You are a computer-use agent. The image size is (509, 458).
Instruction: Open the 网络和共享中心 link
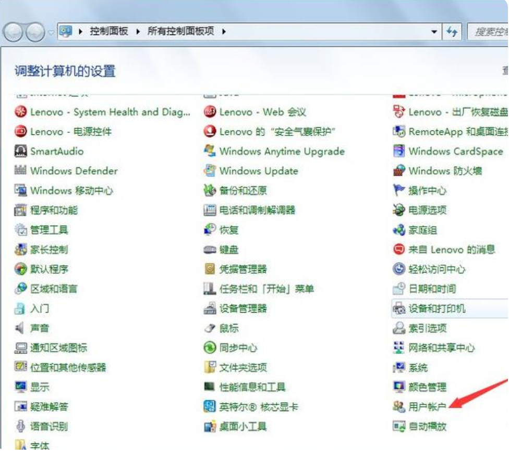click(x=441, y=348)
